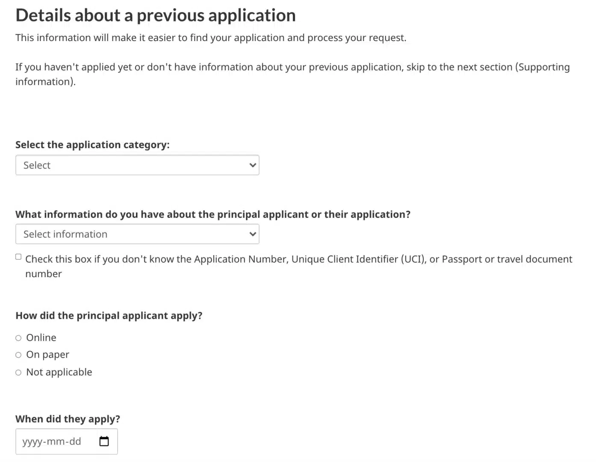Pick the Not applicable radio button
596x462 pixels.
18,373
